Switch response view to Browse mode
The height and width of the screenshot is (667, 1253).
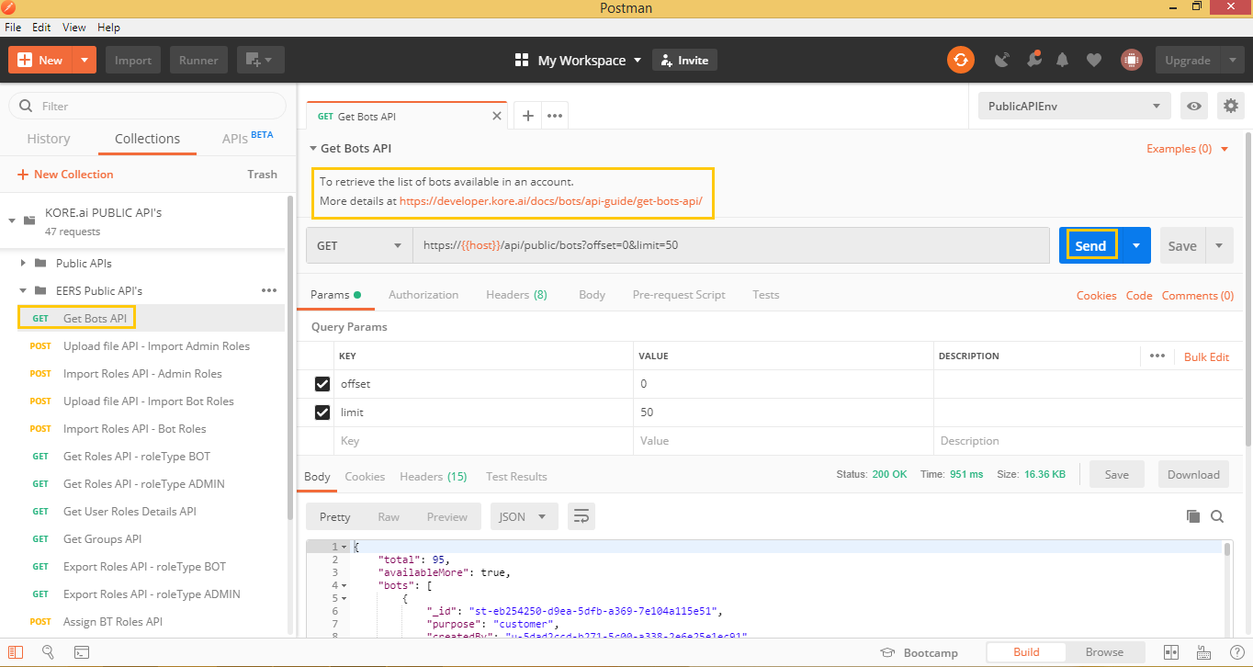(x=1104, y=651)
